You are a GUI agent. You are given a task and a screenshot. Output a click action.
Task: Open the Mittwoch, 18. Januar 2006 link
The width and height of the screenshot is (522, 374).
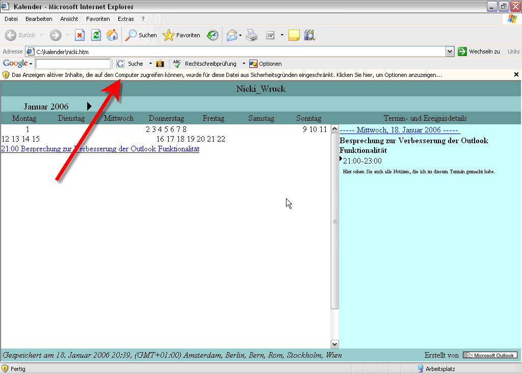400,130
